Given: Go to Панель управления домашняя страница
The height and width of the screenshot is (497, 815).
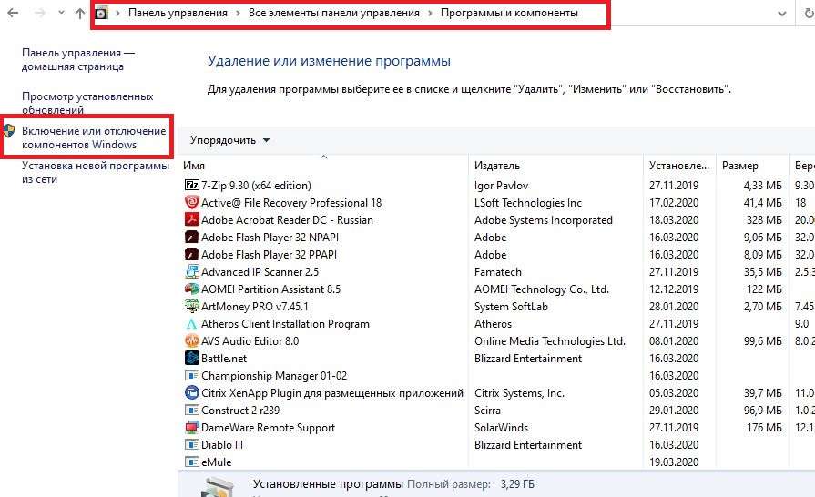Looking at the screenshot, I should tap(77, 60).
